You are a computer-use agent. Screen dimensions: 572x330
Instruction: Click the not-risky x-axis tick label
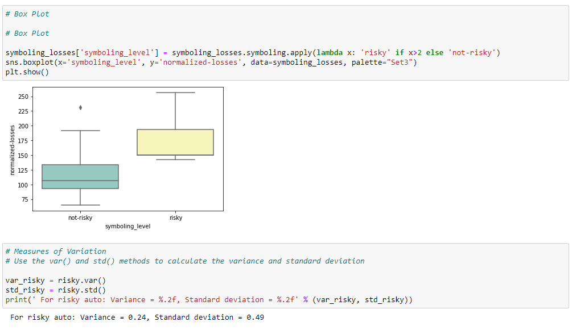coord(80,218)
